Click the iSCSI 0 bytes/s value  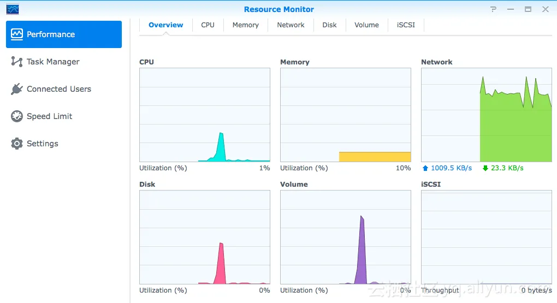537,290
